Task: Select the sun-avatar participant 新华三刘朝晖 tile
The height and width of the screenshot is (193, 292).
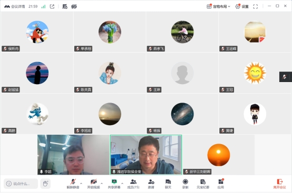Action: pyautogui.click(x=218, y=155)
